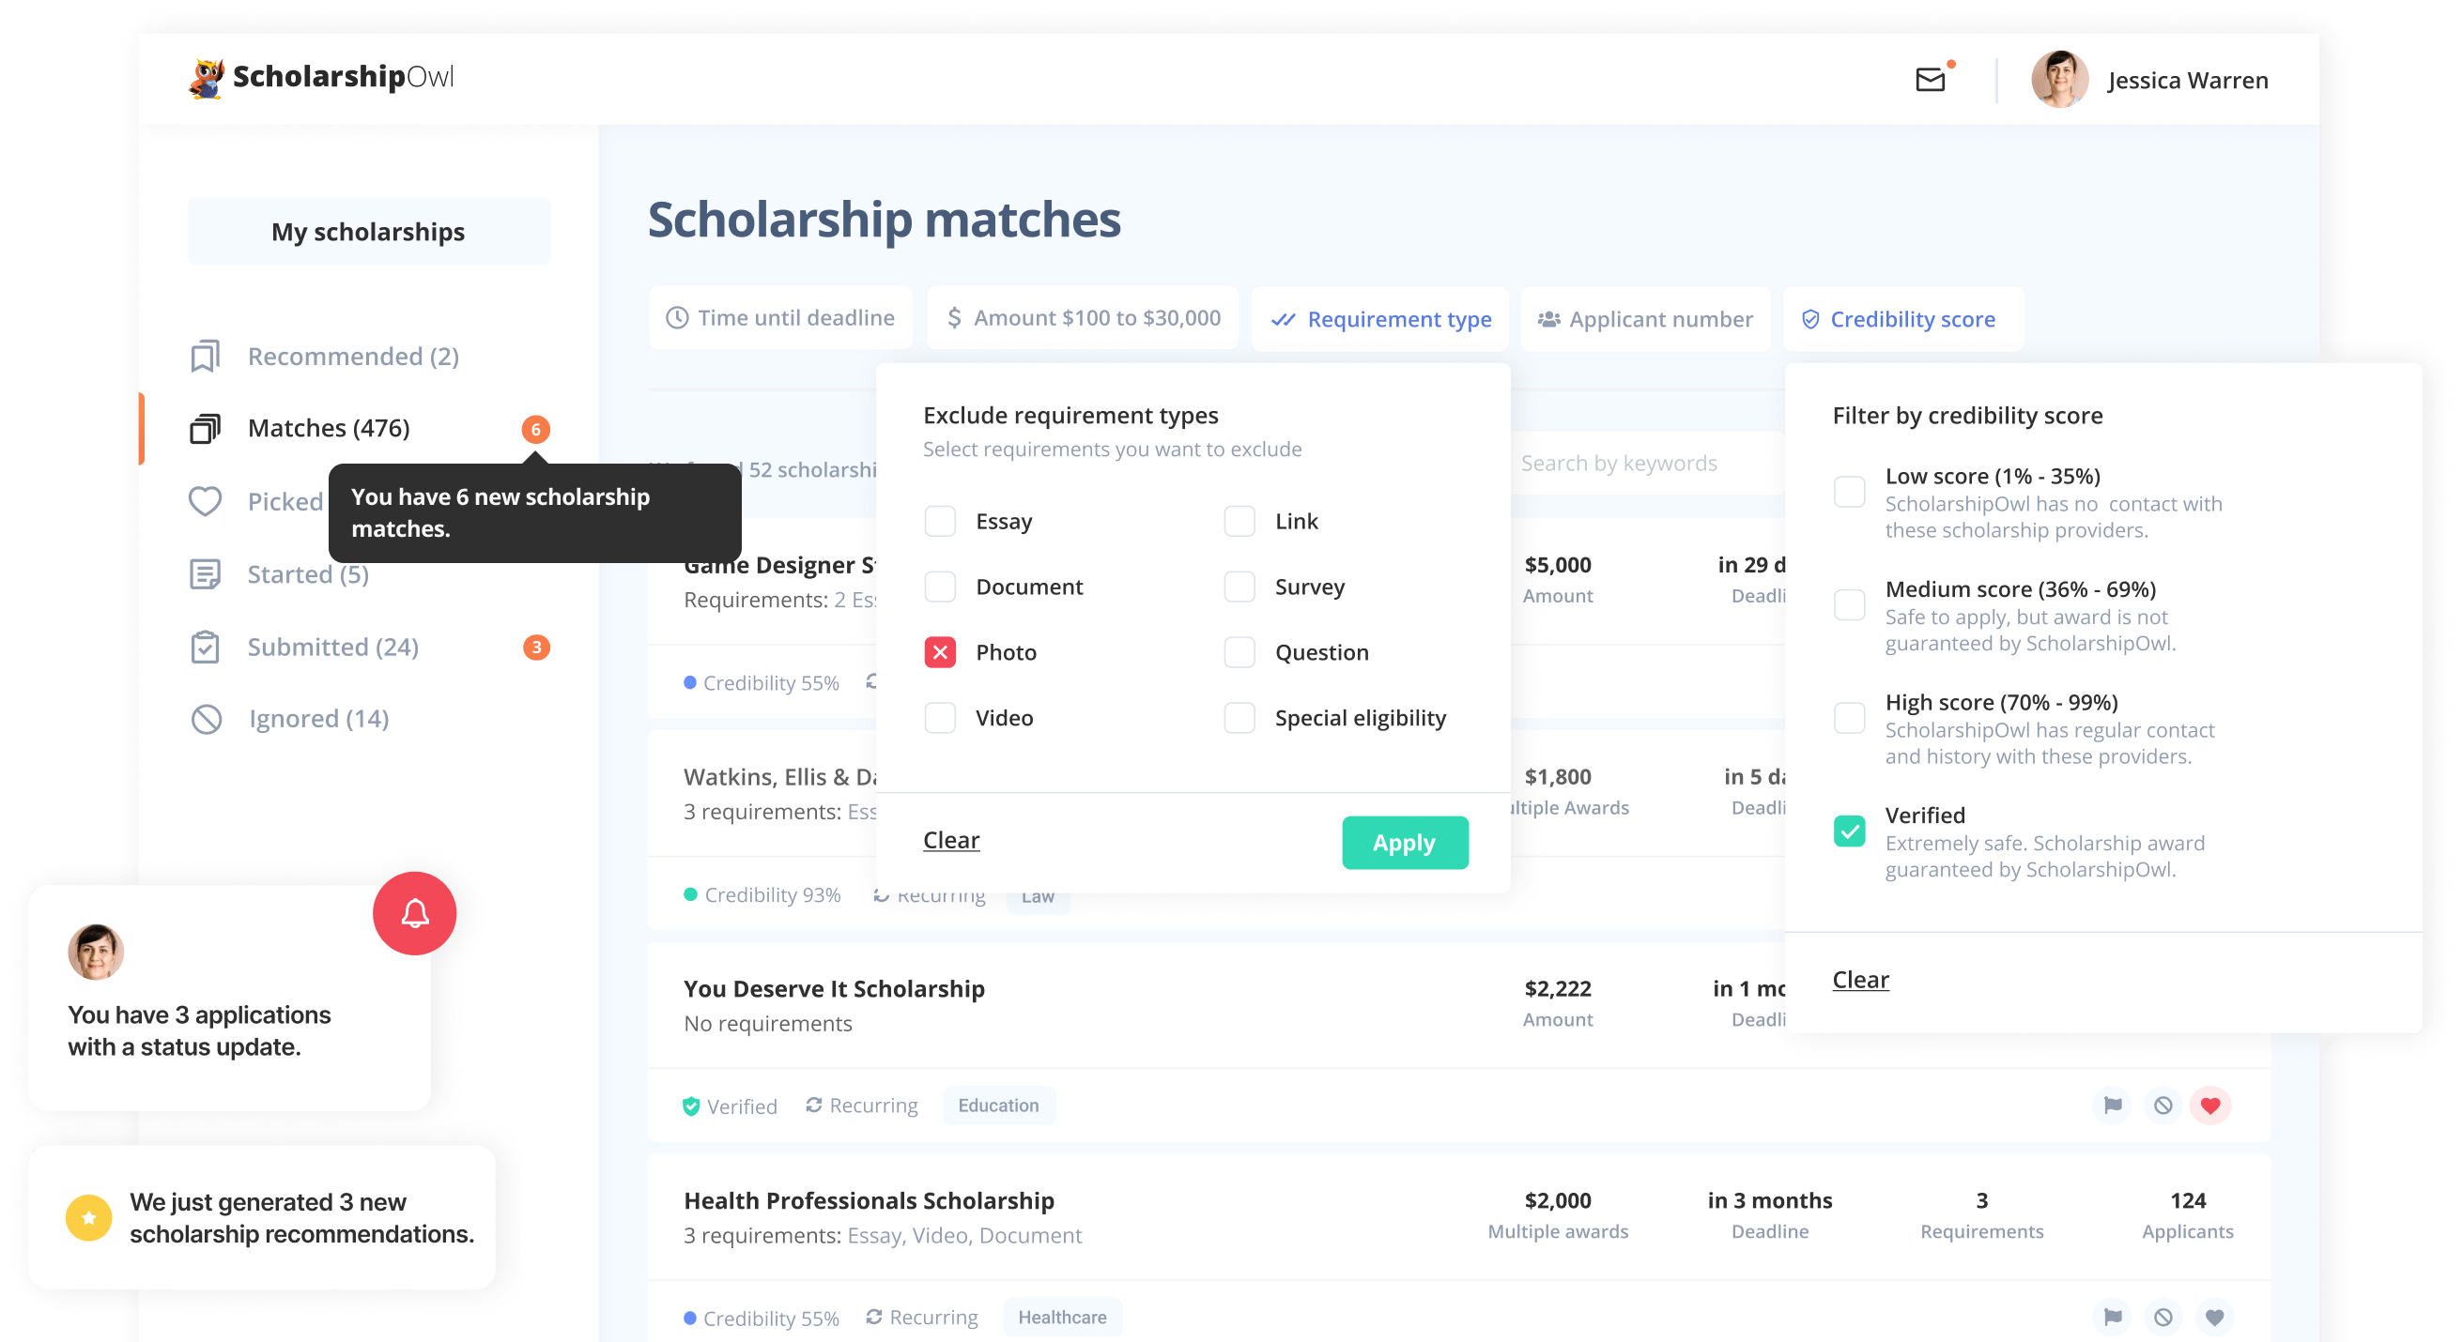Favorite the You Deserve It Scholarship heart icon
The height and width of the screenshot is (1342, 2463).
pyautogui.click(x=2211, y=1106)
